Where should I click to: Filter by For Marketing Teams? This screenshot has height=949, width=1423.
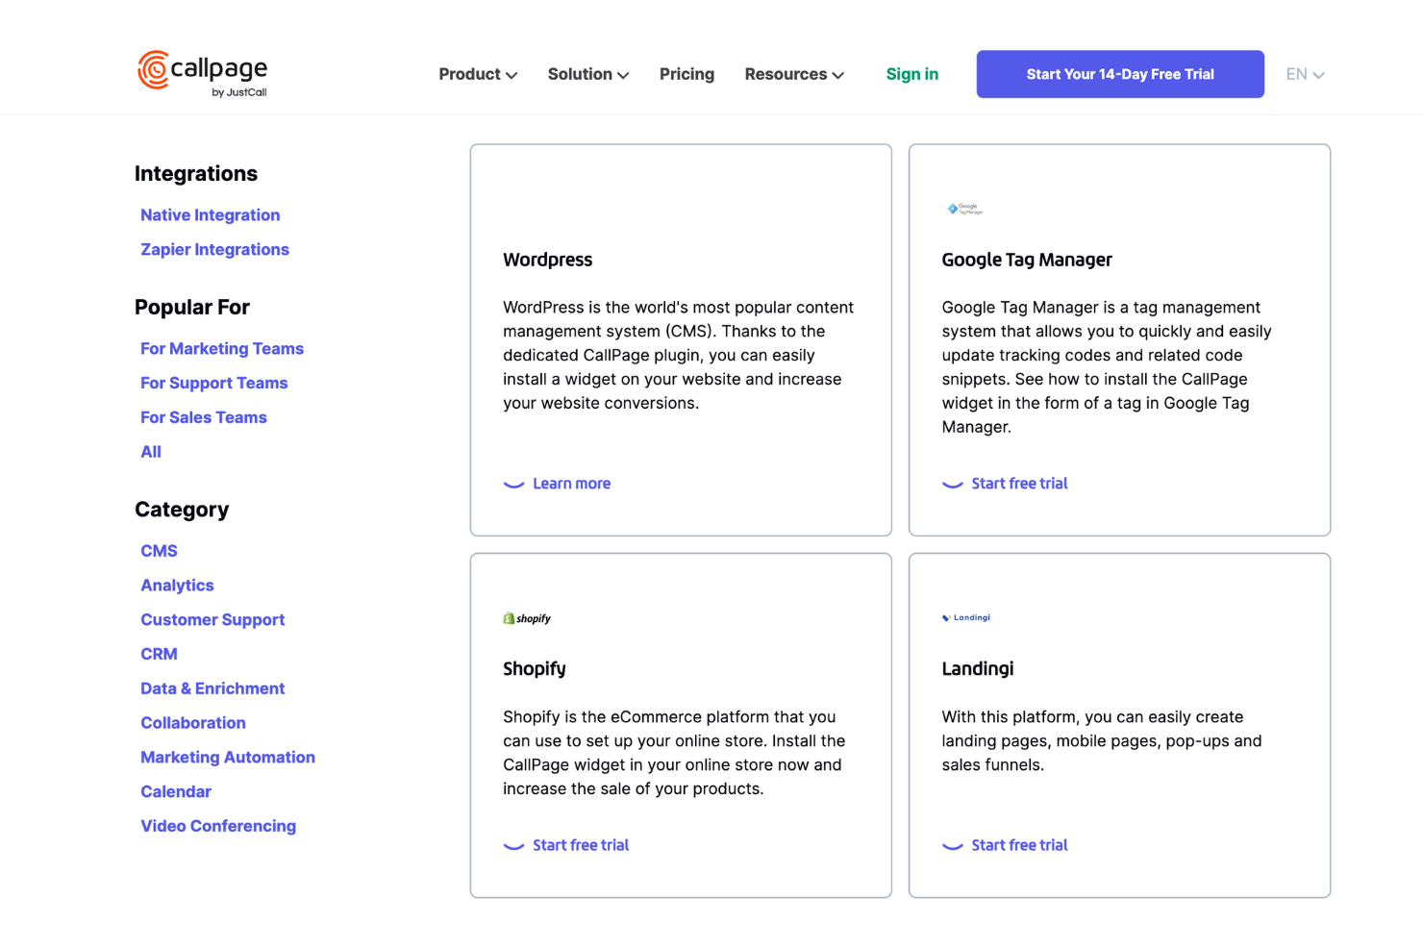(x=222, y=349)
